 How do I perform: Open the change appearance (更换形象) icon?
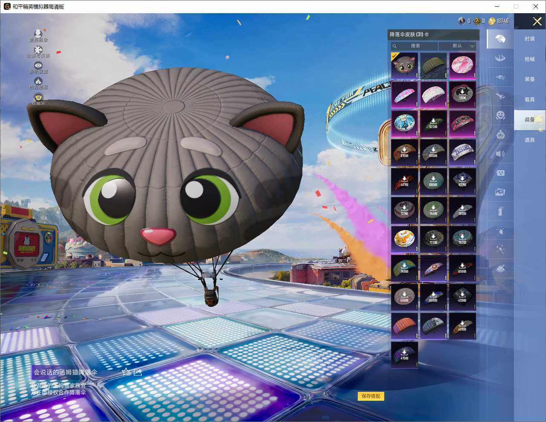[x=38, y=33]
